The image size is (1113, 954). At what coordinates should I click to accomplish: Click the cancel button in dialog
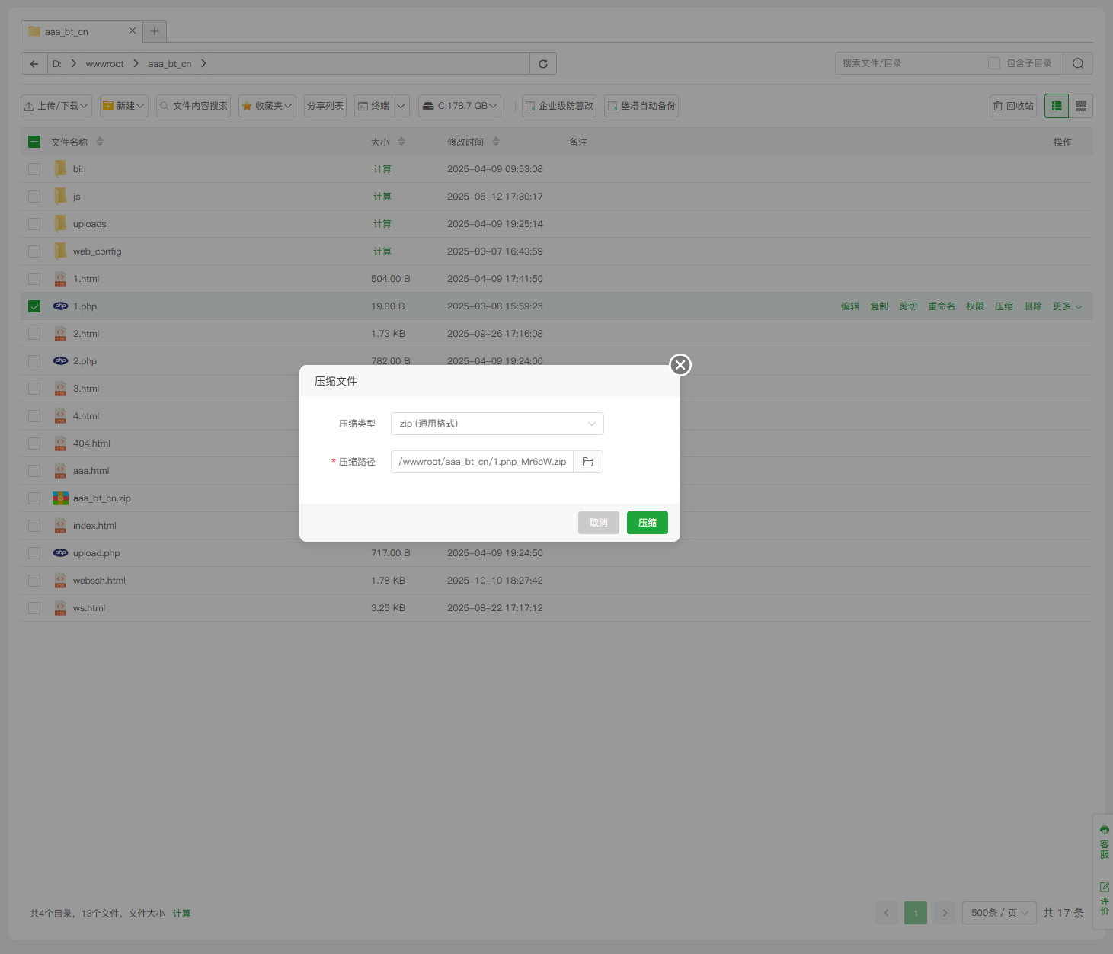(598, 523)
